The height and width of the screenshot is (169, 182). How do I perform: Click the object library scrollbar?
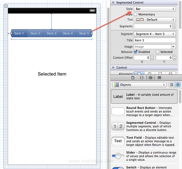tap(180, 96)
